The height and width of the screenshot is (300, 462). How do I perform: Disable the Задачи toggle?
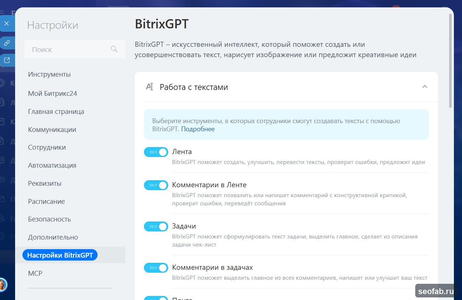(x=156, y=226)
